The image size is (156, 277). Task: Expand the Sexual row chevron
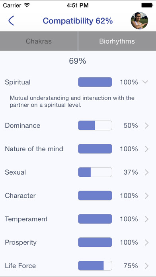[146, 172]
